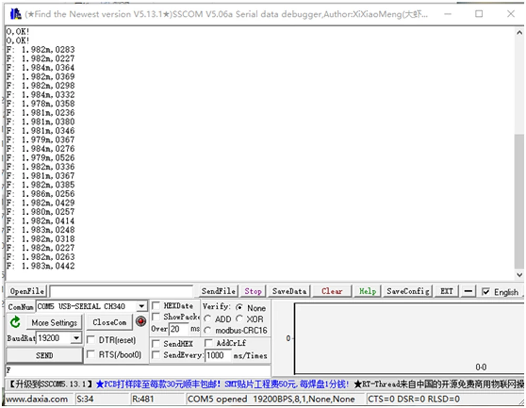The width and height of the screenshot is (526, 408).
Task: Toggle the HEXDate checkbox
Action: point(156,305)
